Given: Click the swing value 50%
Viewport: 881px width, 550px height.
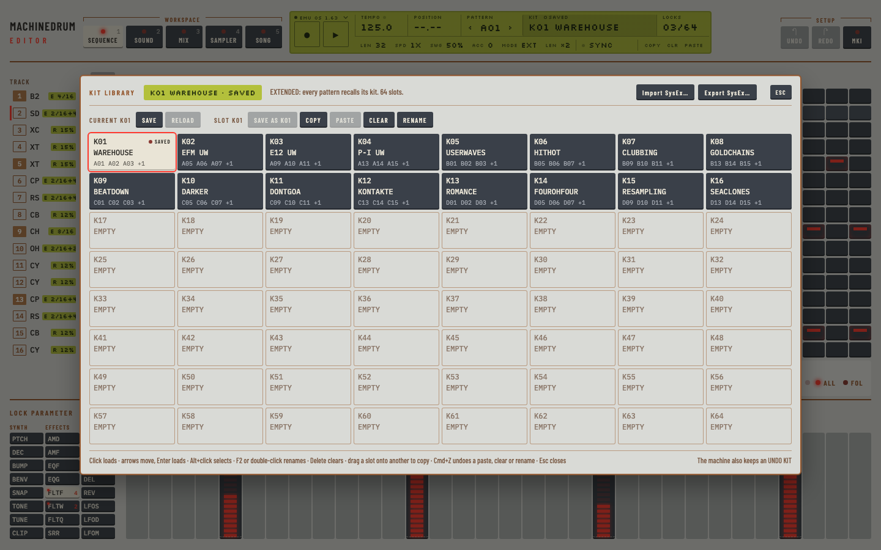Looking at the screenshot, I should click(455, 45).
